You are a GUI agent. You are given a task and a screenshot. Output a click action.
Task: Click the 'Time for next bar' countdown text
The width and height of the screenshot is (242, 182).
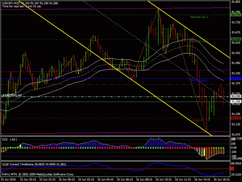point(22,7)
